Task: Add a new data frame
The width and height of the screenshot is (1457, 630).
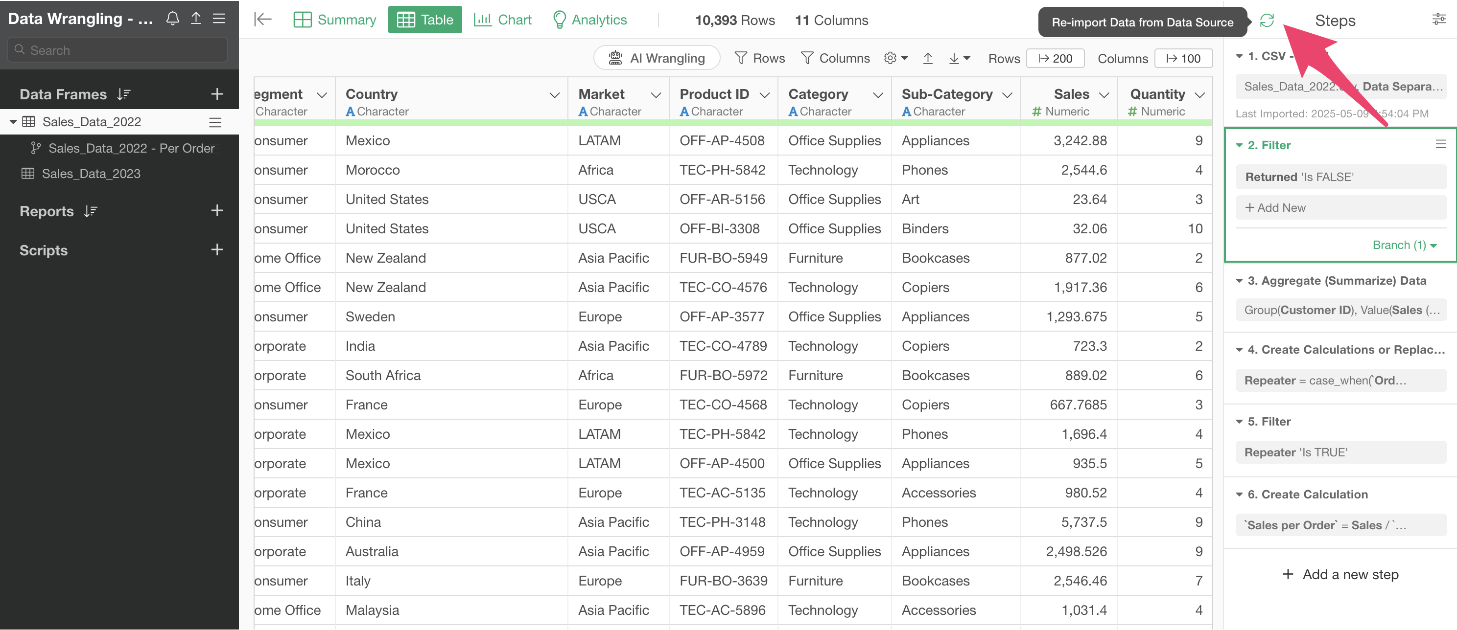Action: [x=216, y=94]
